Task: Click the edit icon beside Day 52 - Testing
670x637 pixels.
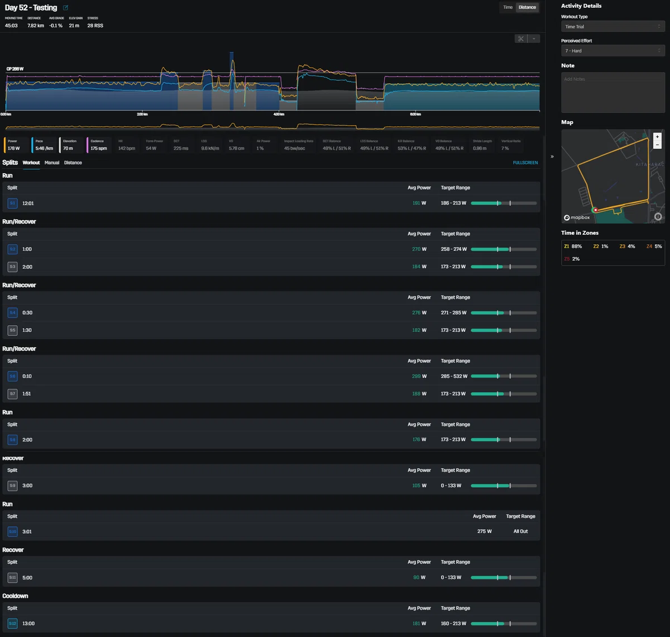Action: 66,8
